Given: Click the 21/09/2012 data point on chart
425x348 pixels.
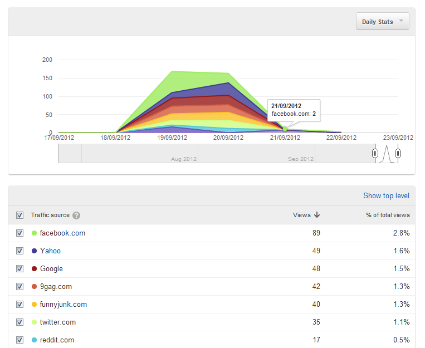Looking at the screenshot, I should click(x=285, y=129).
